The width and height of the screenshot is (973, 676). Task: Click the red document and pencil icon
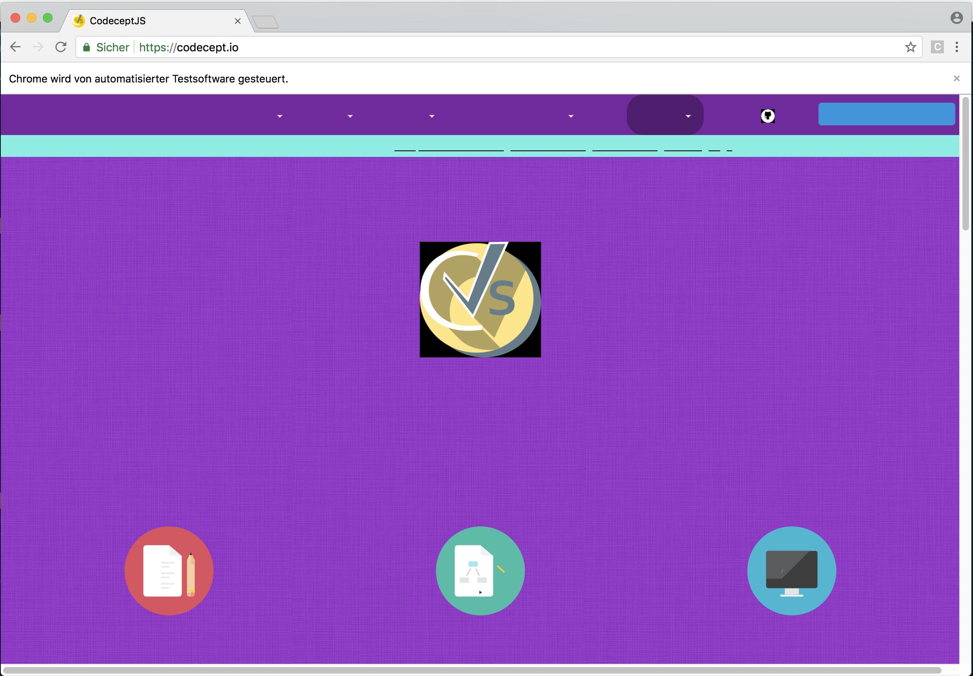[169, 570]
